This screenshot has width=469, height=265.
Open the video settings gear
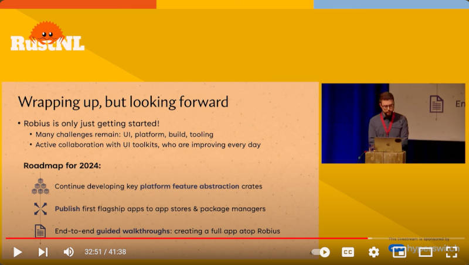pyautogui.click(x=373, y=252)
